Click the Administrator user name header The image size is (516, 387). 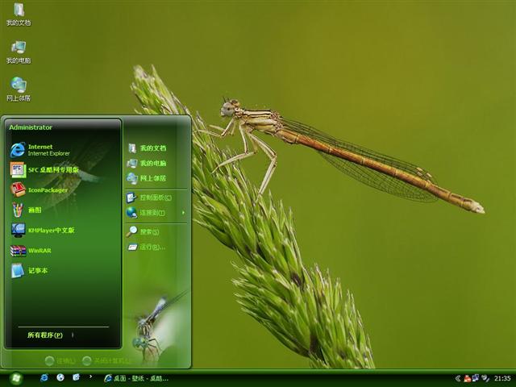click(x=31, y=127)
